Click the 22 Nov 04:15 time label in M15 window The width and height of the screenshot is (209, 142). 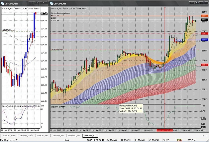33,130
